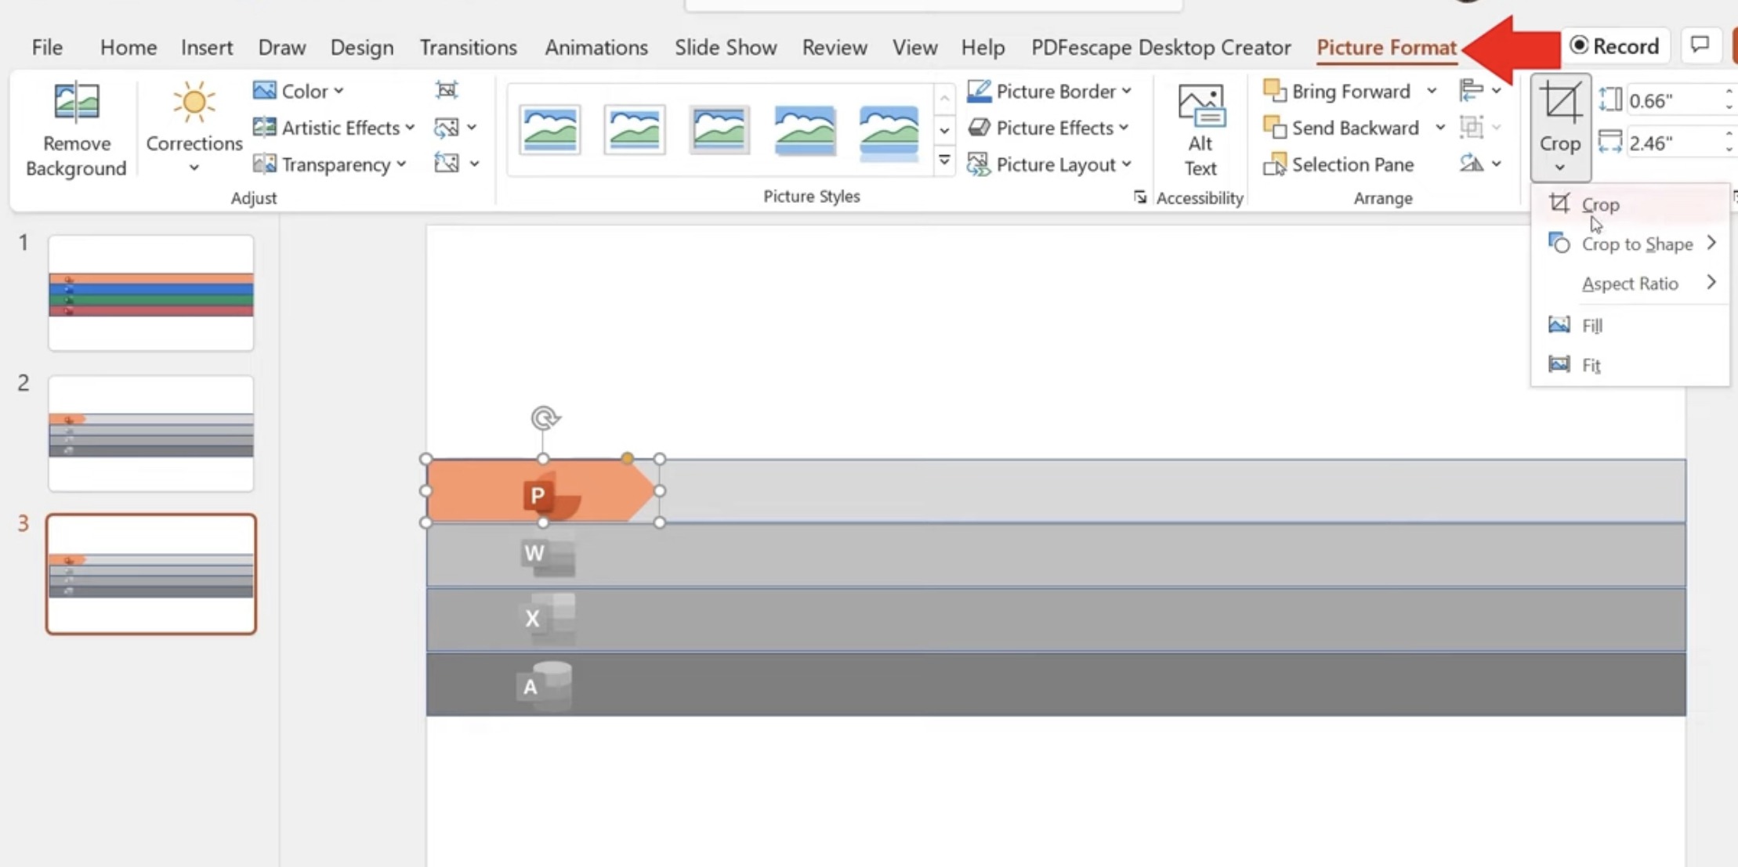The height and width of the screenshot is (867, 1738).
Task: Switch to the Home tab
Action: (x=128, y=47)
